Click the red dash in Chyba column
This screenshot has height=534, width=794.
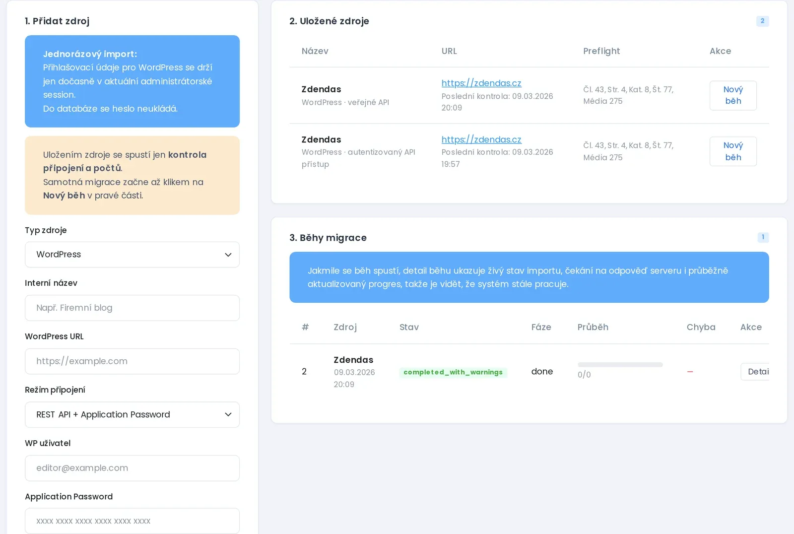[690, 372]
